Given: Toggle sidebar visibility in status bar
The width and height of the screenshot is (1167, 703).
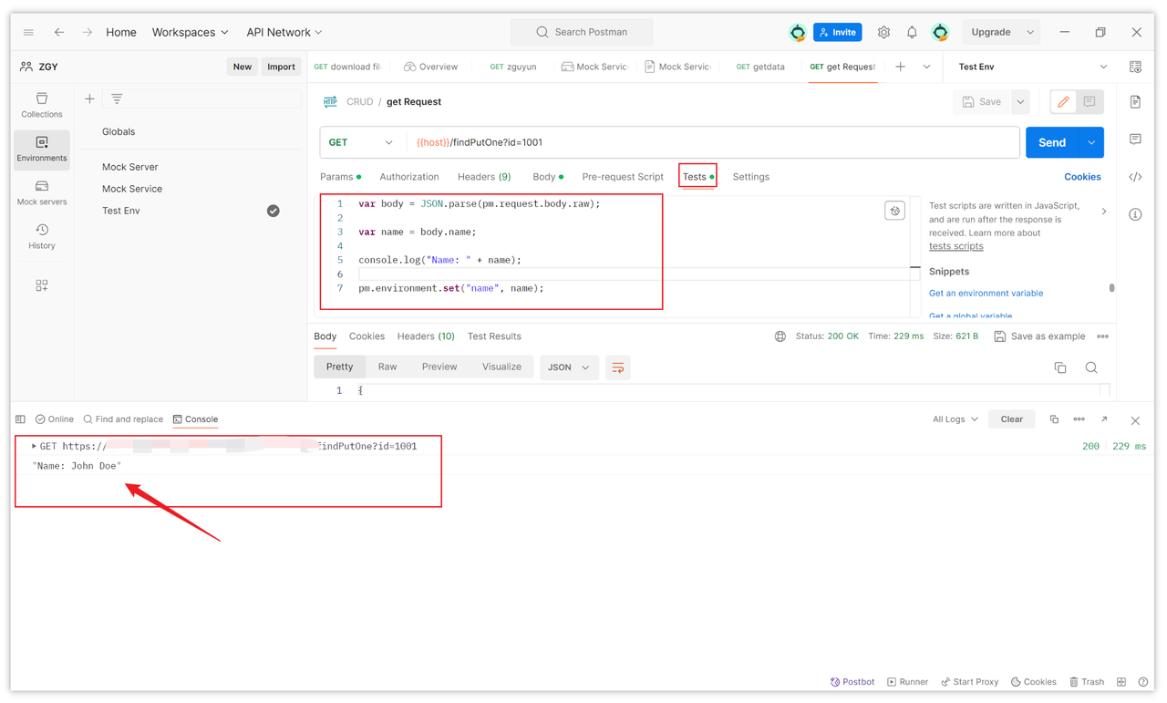Looking at the screenshot, I should [x=20, y=419].
